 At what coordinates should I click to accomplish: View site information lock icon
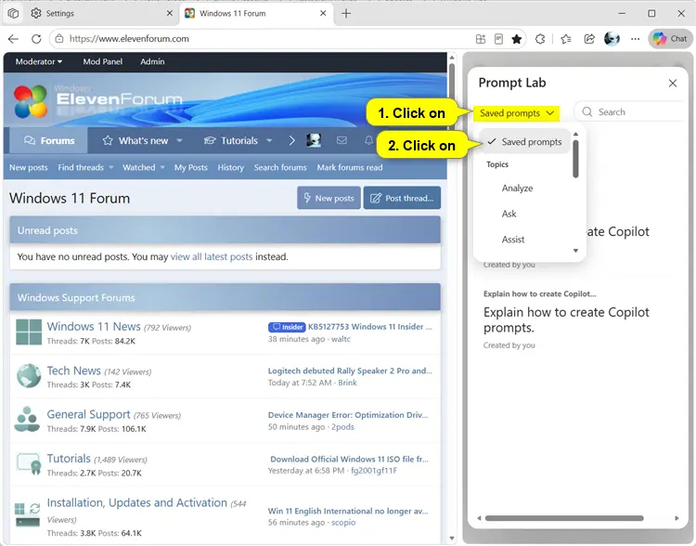coord(59,39)
